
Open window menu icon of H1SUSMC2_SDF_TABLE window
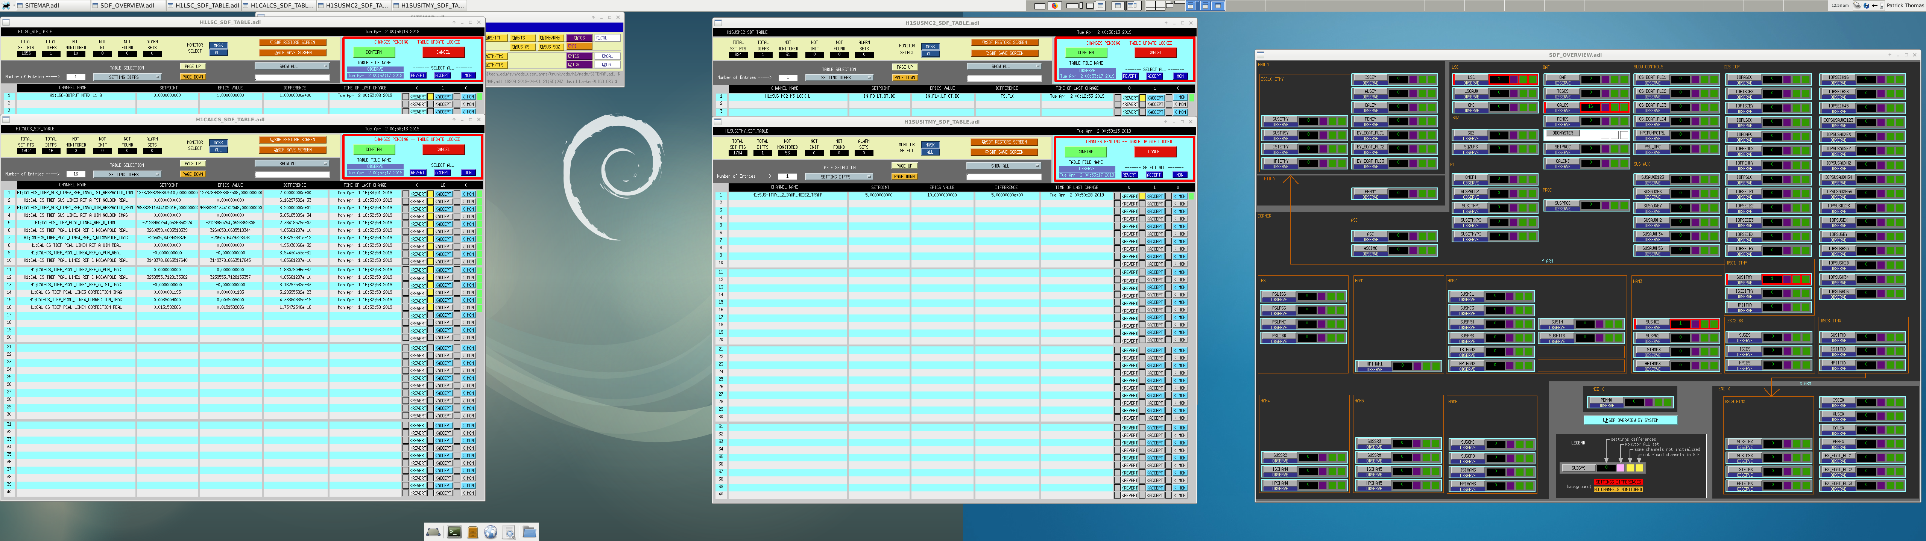coord(718,23)
